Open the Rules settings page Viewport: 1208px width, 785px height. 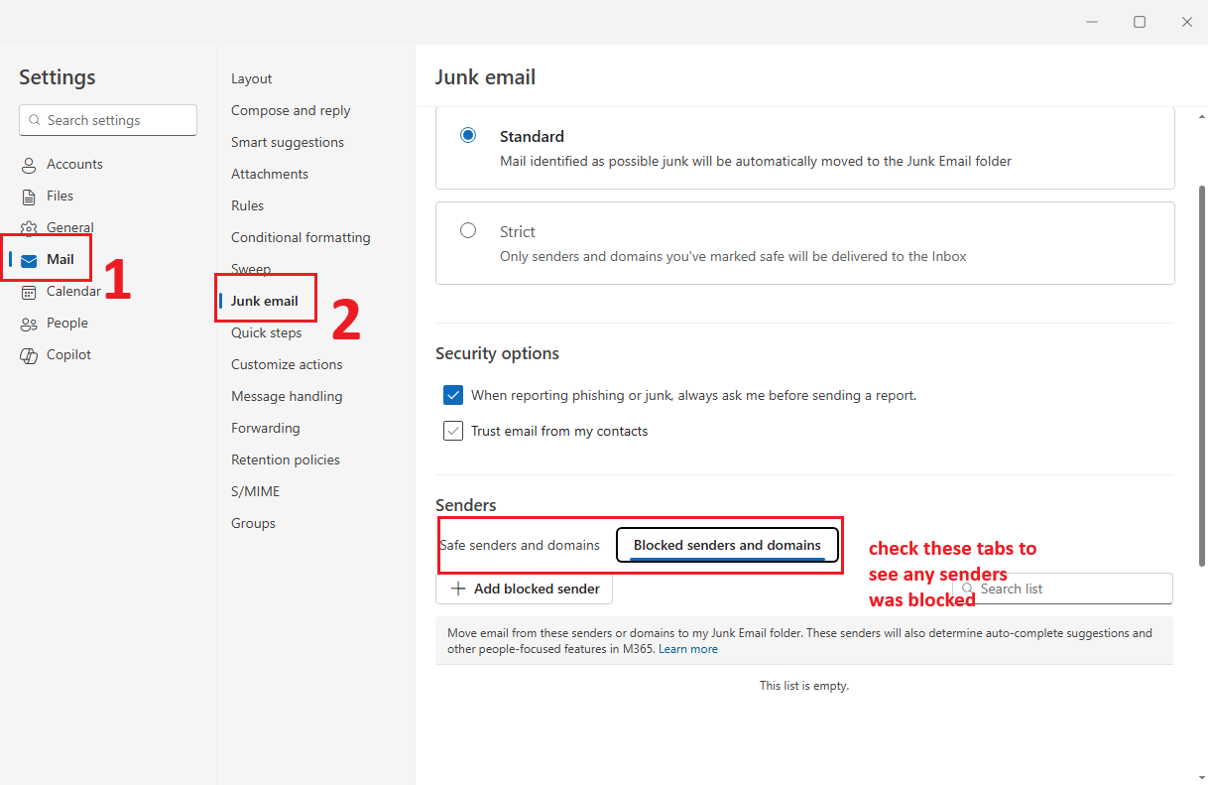tap(247, 205)
